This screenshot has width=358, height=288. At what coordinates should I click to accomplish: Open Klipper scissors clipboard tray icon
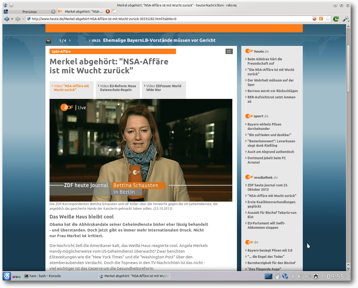(x=293, y=276)
